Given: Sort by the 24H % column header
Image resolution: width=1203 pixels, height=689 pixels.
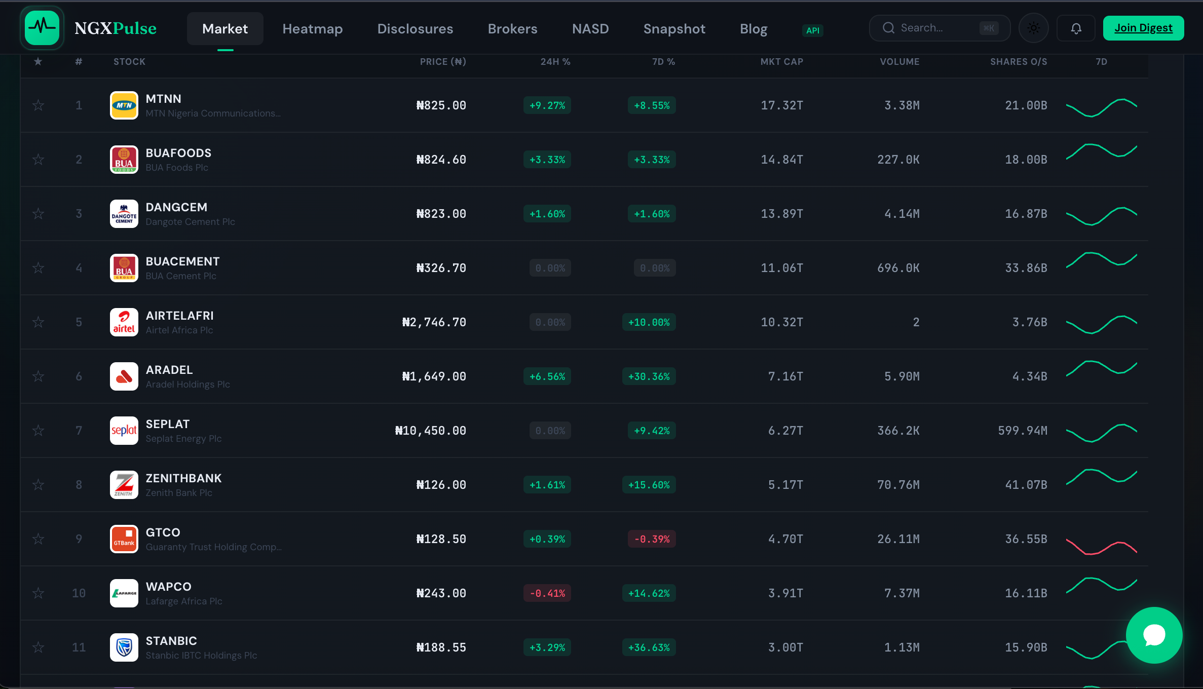Looking at the screenshot, I should 555,62.
